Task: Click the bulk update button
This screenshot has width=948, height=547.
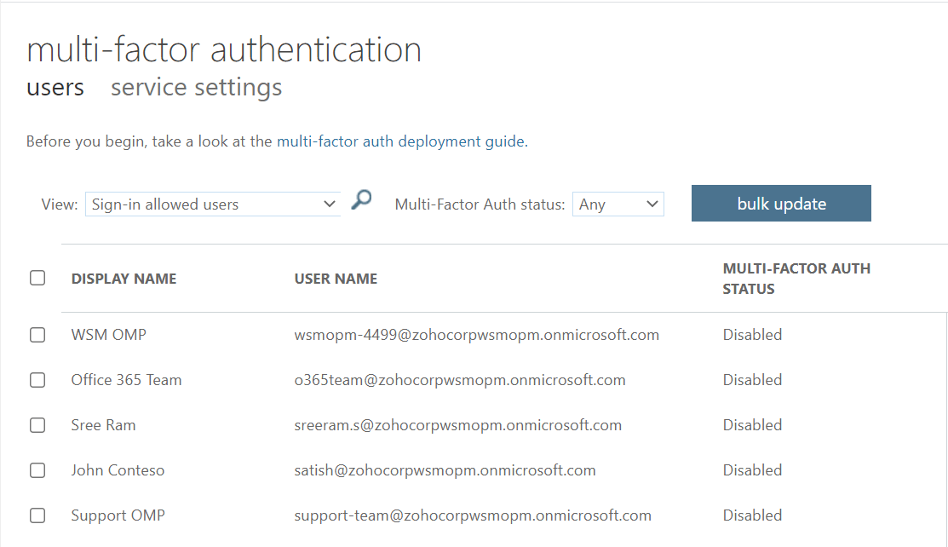Action: (x=780, y=203)
